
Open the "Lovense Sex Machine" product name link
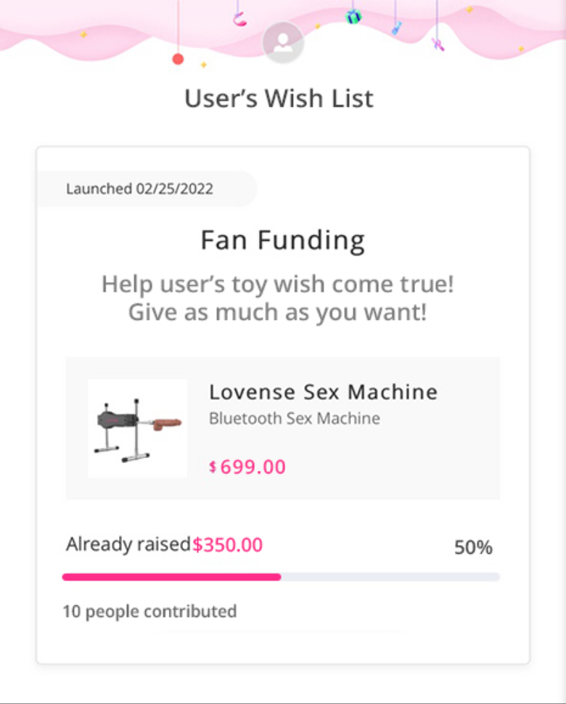click(x=323, y=392)
